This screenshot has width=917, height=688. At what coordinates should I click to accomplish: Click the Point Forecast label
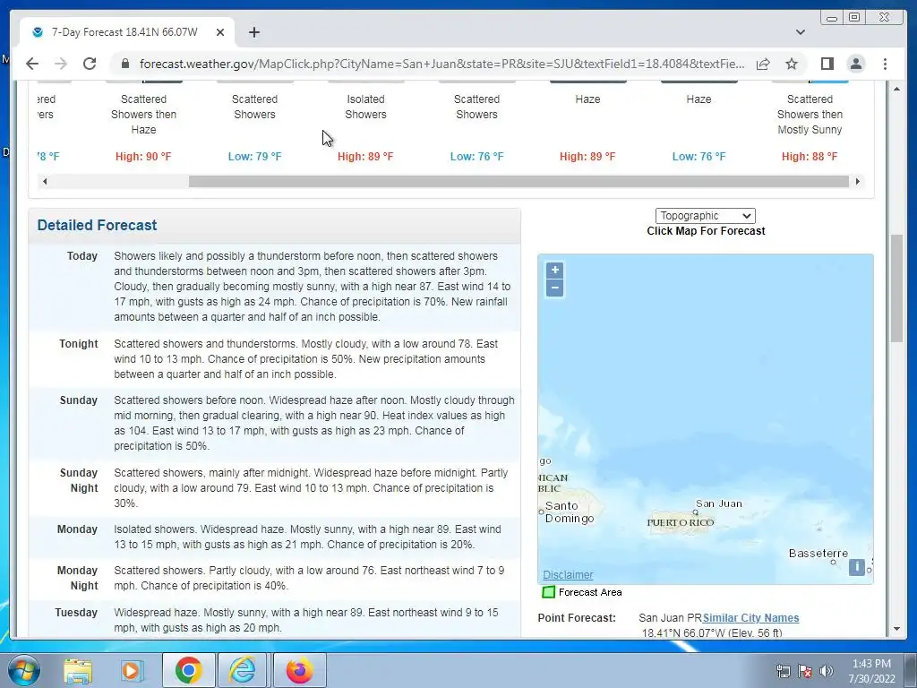[577, 618]
